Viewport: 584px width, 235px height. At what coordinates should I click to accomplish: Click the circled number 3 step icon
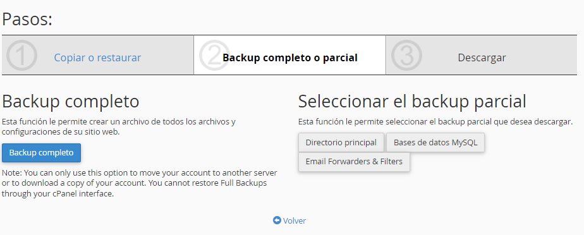click(407, 56)
